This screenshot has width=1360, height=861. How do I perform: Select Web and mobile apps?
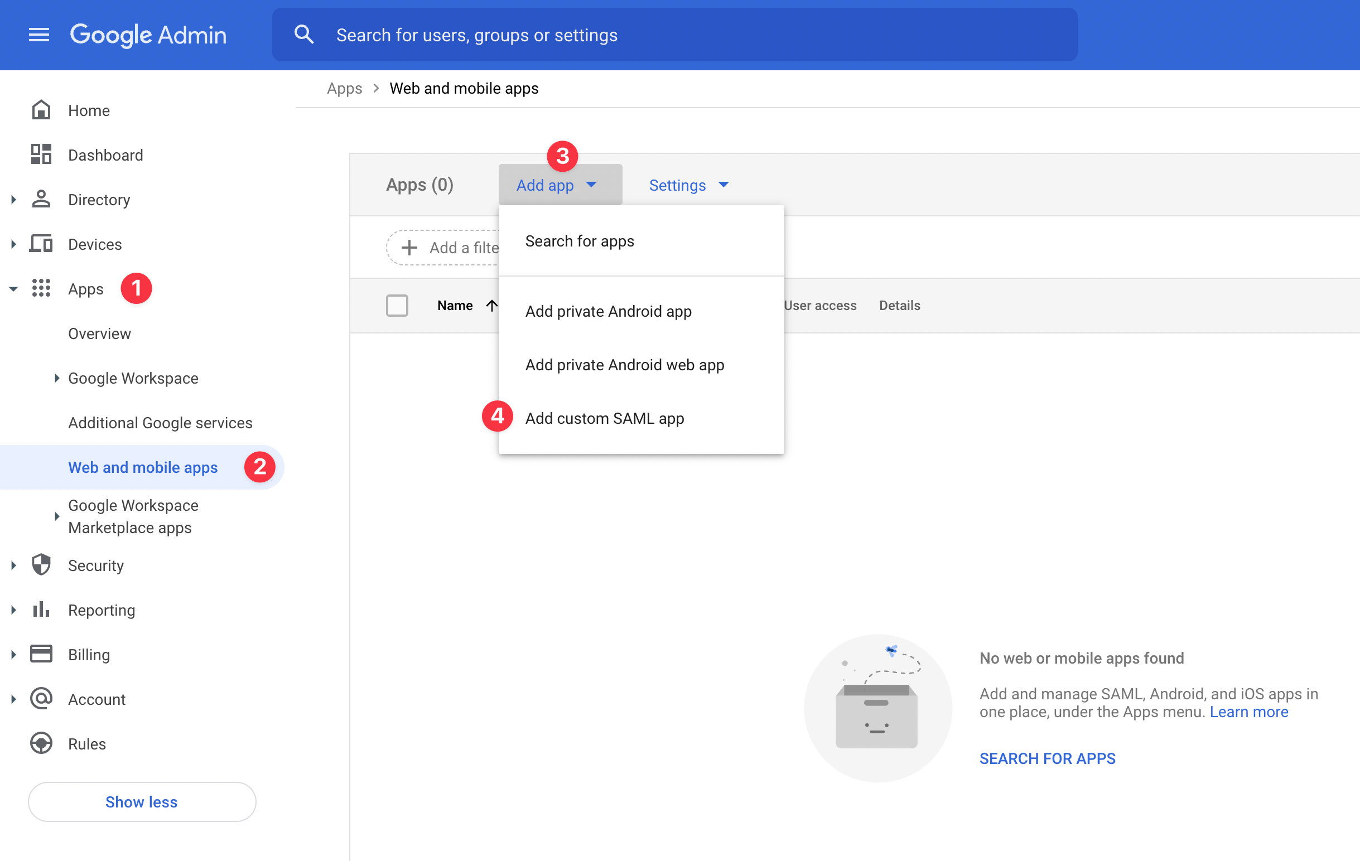point(141,467)
